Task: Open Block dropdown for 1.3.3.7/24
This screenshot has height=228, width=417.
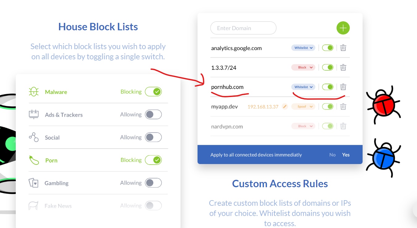Action: pyautogui.click(x=303, y=67)
